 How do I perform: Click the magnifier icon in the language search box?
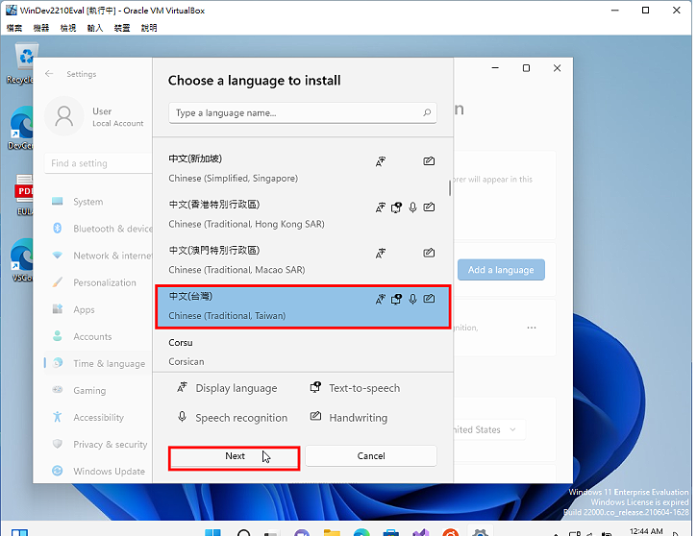427,112
